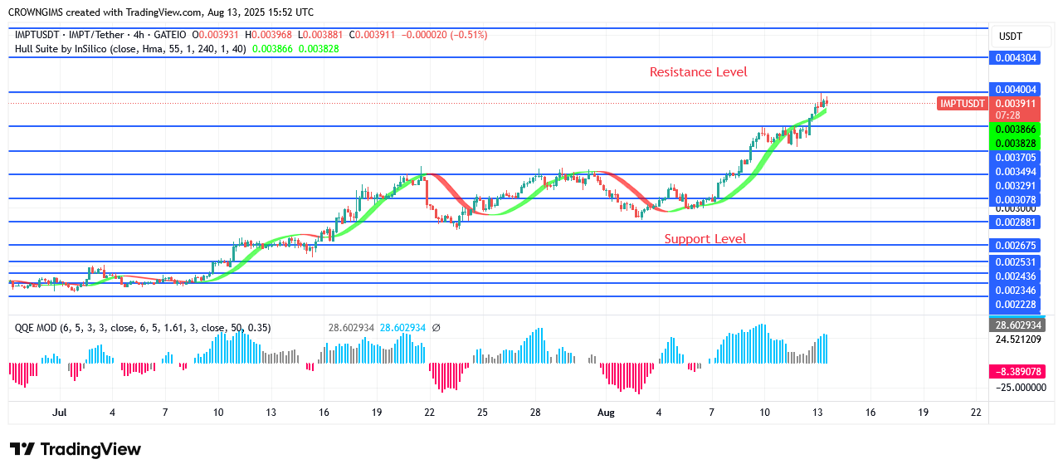The image size is (1063, 474).
Task: Click the red -8.389078 QQE axis label
Action: (x=1017, y=372)
